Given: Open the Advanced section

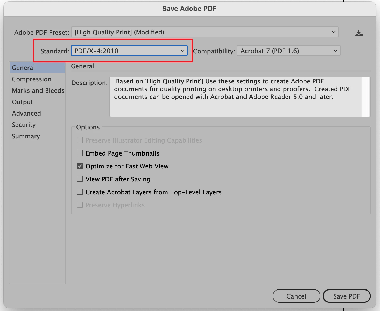Looking at the screenshot, I should pos(37,114).
